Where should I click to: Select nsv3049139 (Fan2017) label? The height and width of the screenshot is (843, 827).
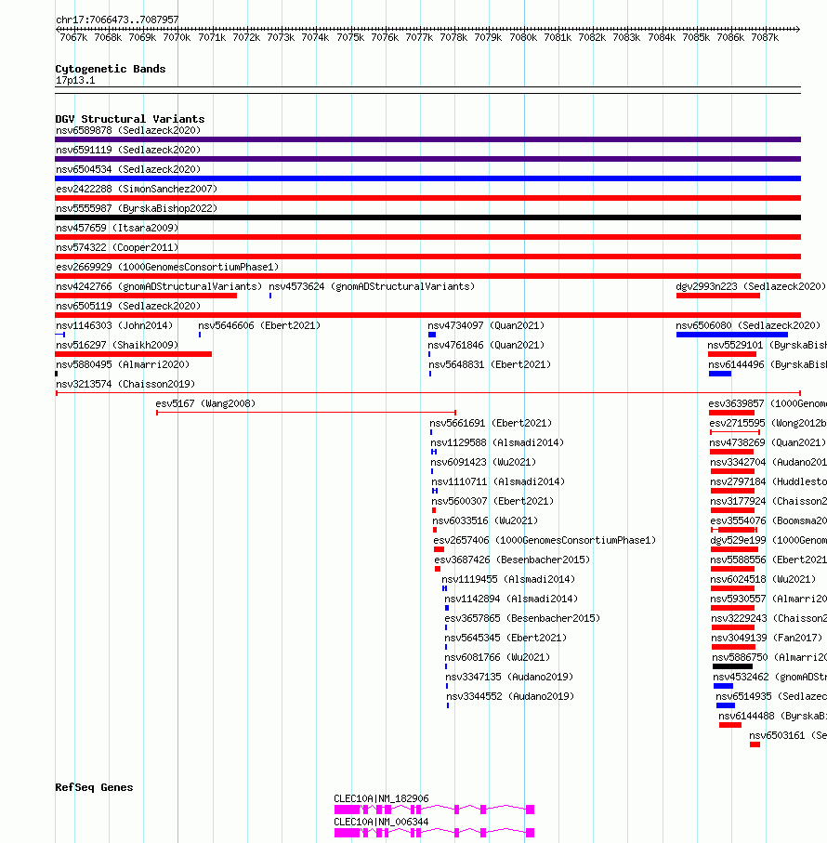coord(767,639)
